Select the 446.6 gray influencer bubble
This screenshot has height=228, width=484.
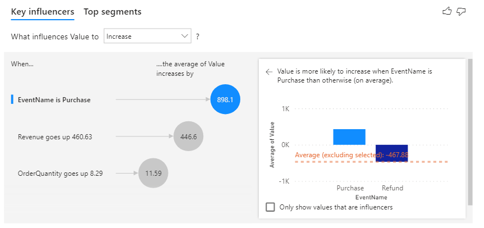(188, 136)
